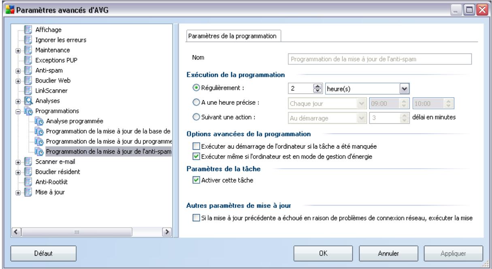
Task: Expand the Analyses tree node
Action: tap(19, 101)
